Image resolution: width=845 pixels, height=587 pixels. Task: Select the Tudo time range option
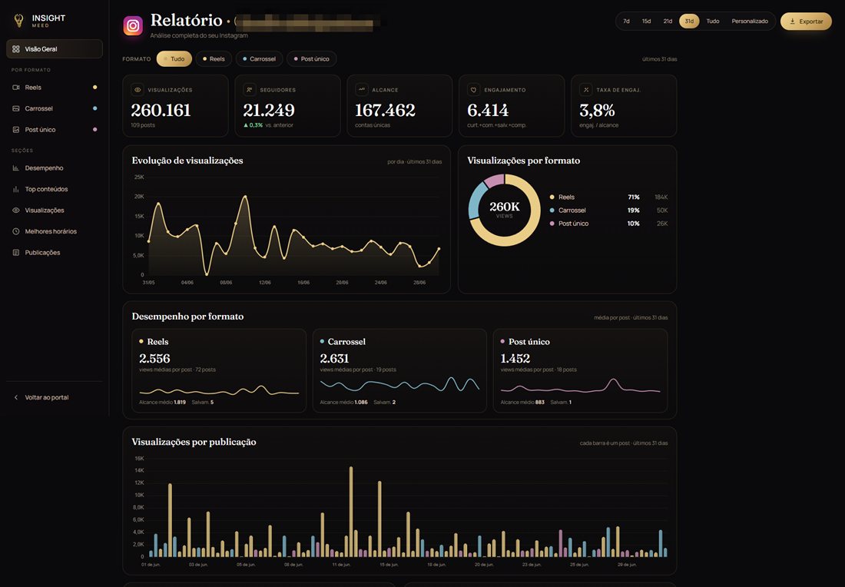712,21
